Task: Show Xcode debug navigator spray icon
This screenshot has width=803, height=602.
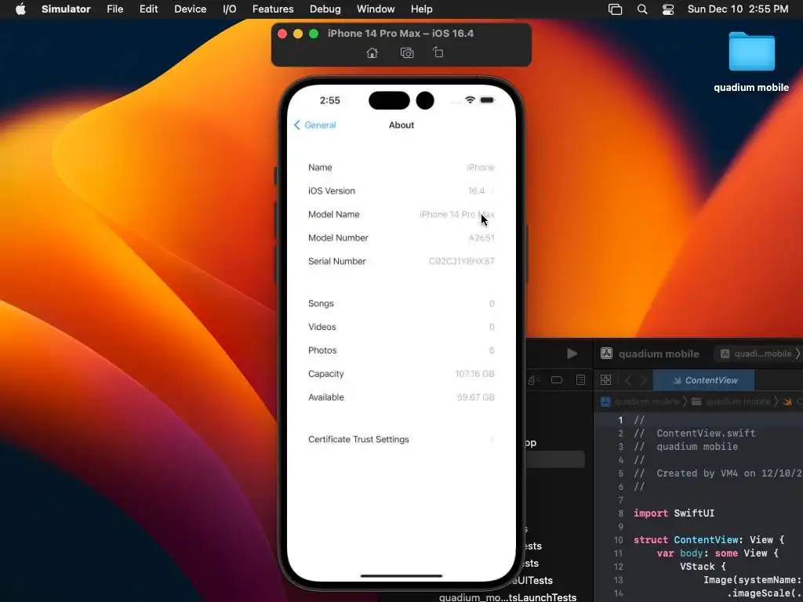Action: [533, 380]
